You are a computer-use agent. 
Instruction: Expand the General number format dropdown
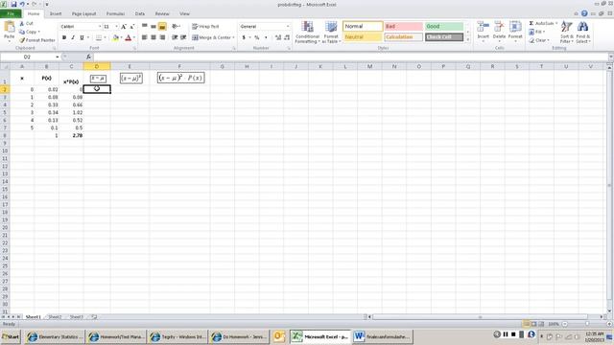pos(288,26)
